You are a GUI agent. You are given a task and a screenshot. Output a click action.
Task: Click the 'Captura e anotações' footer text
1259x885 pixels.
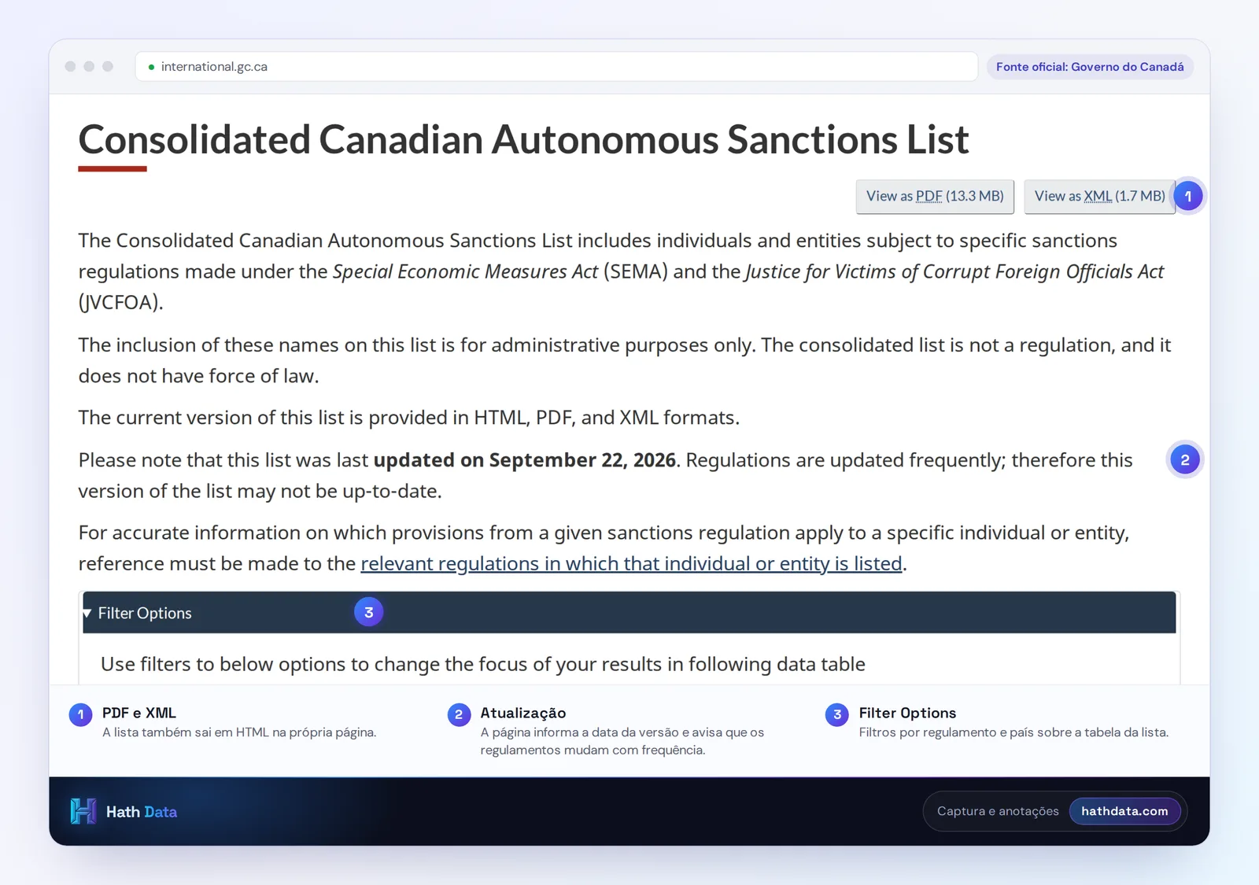pos(998,811)
